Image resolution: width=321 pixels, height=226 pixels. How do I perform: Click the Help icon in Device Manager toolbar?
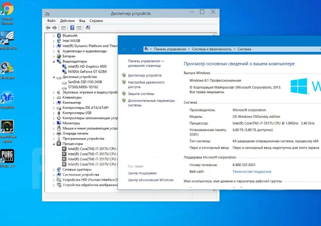coord(72,27)
